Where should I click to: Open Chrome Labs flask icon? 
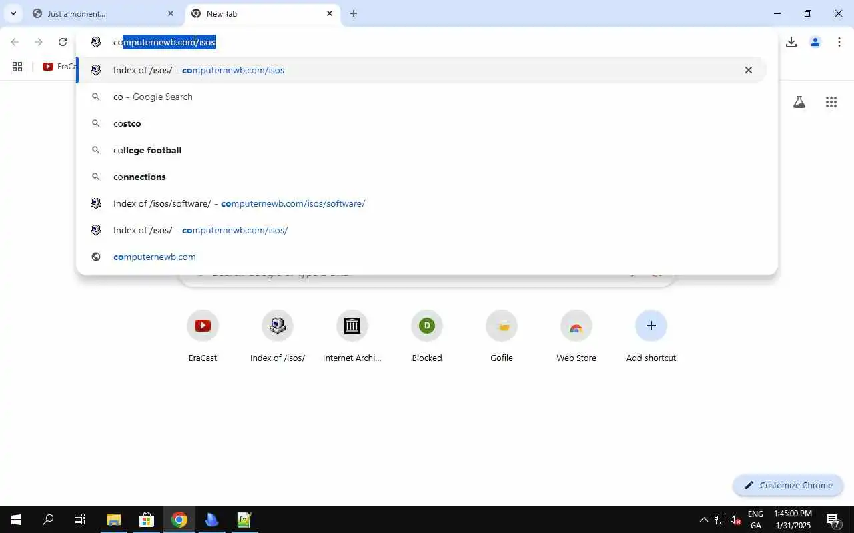[799, 102]
